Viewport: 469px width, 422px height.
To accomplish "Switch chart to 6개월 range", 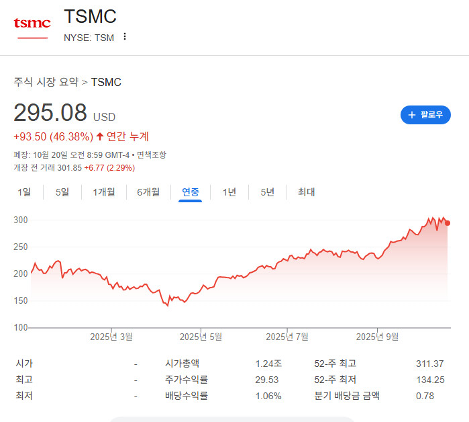I will click(x=148, y=192).
